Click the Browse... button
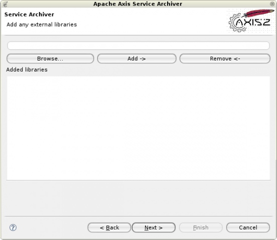 pyautogui.click(x=50, y=58)
